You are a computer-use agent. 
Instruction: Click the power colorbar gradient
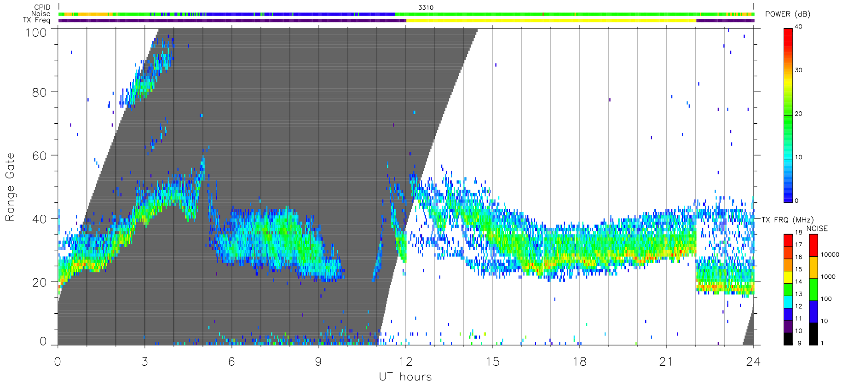pos(788,115)
